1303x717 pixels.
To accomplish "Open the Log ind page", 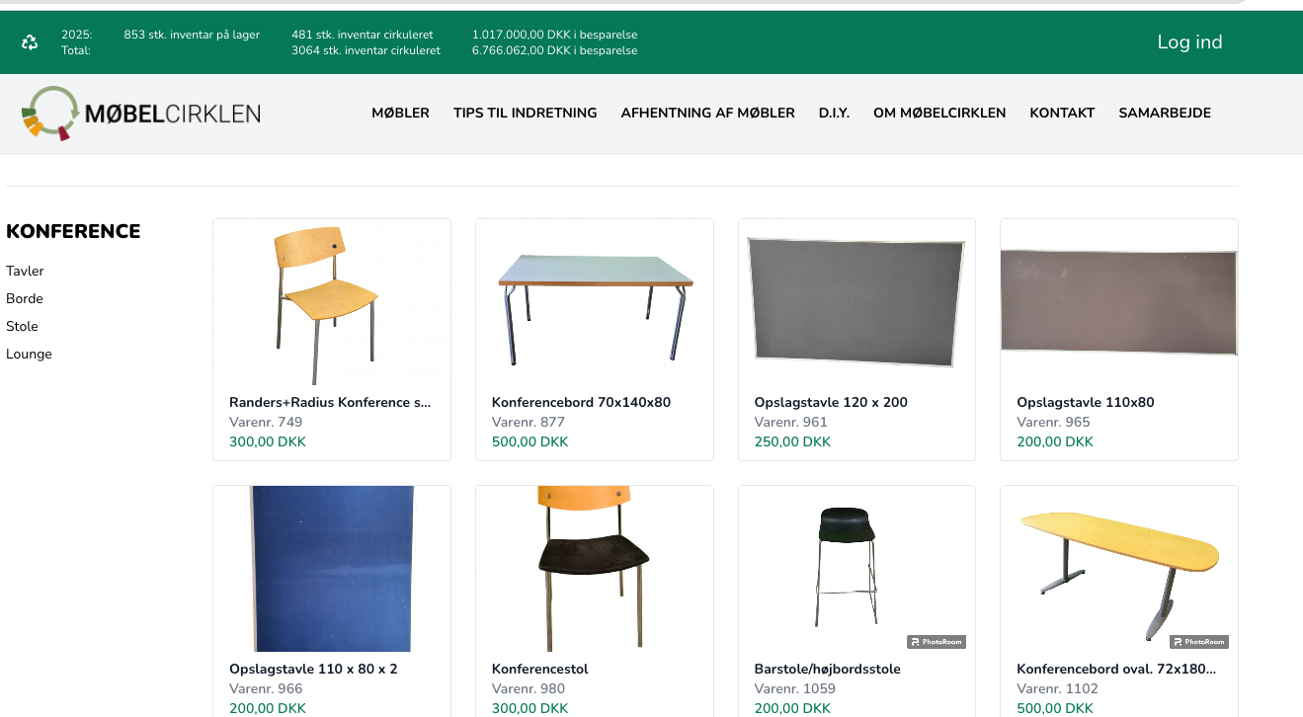I will pos(1189,42).
